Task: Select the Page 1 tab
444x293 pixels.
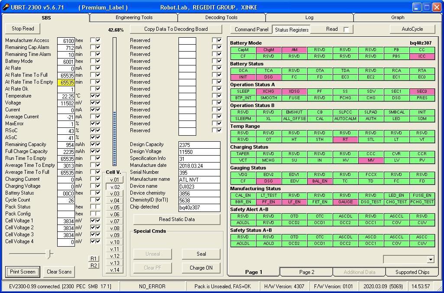Action: point(254,272)
